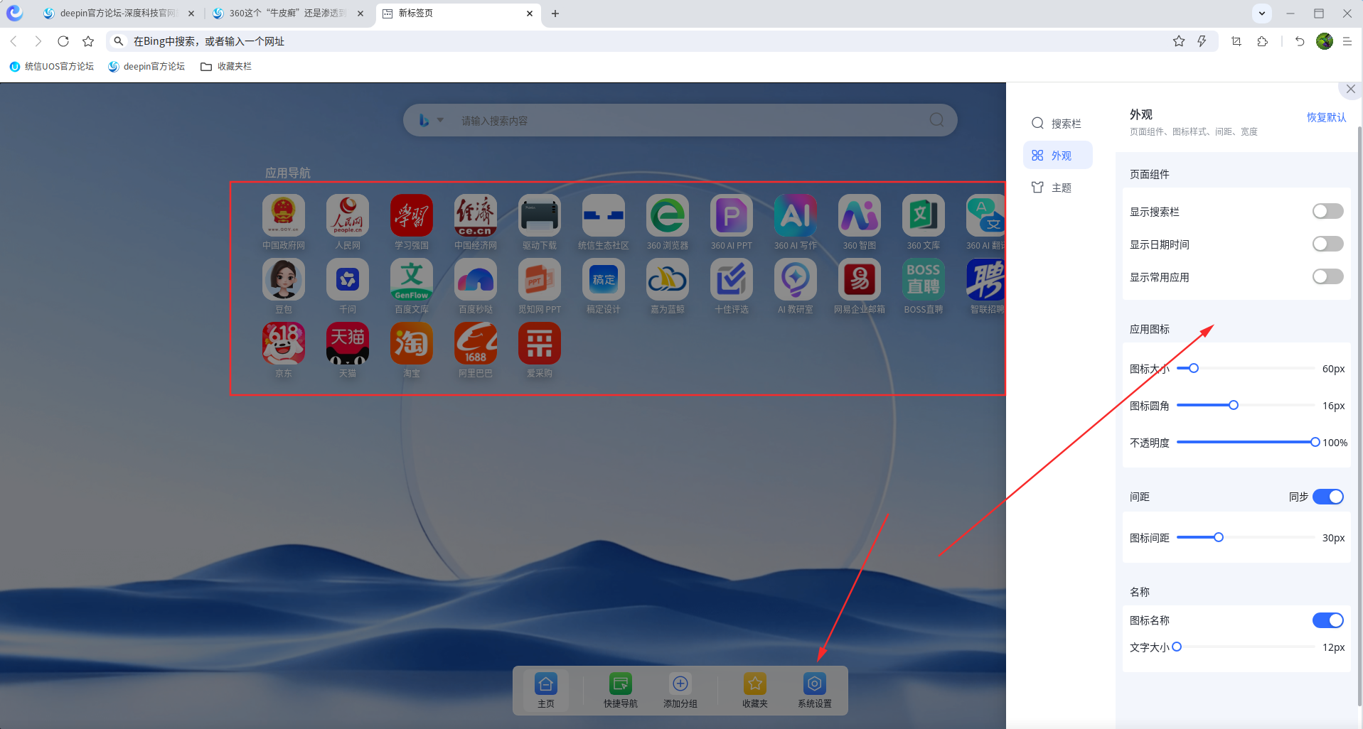Open the 豆包 avatar icon

pos(284,279)
